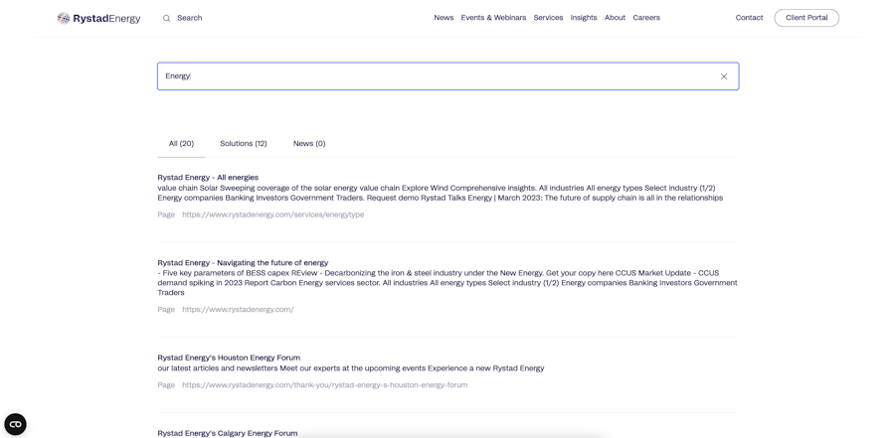Open the www.rystadenergy.com/ homepage URL
895x438 pixels.
pyautogui.click(x=238, y=310)
